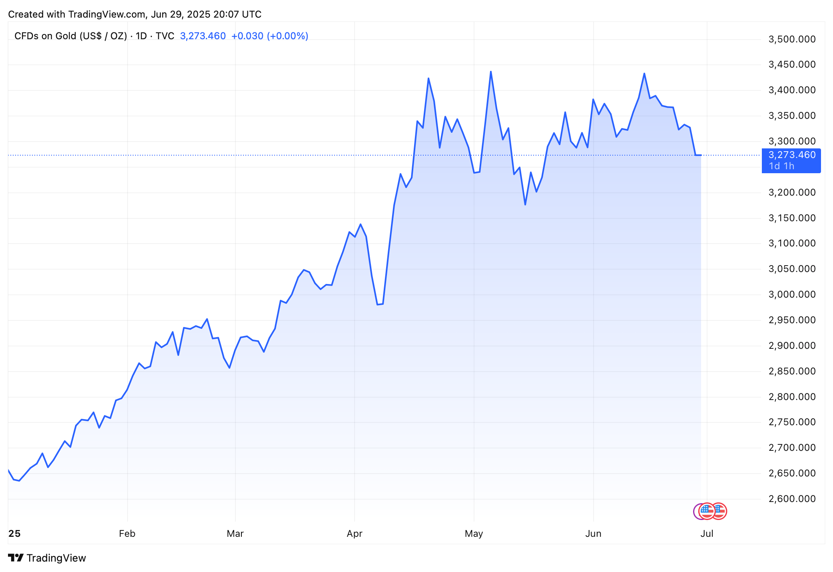Click the 'TVC' exchange label

pyautogui.click(x=165, y=36)
